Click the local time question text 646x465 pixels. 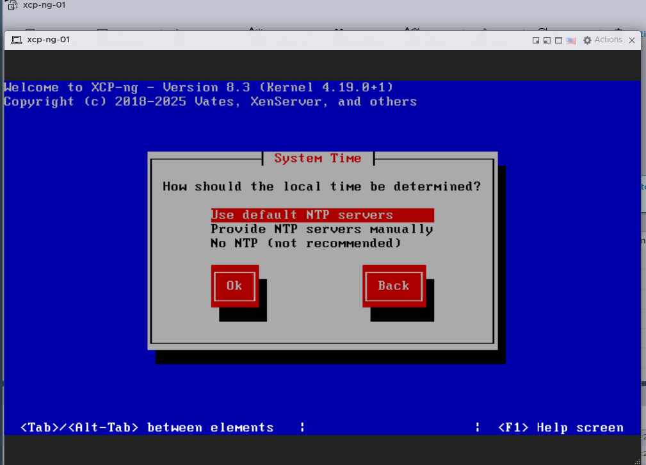(x=321, y=186)
